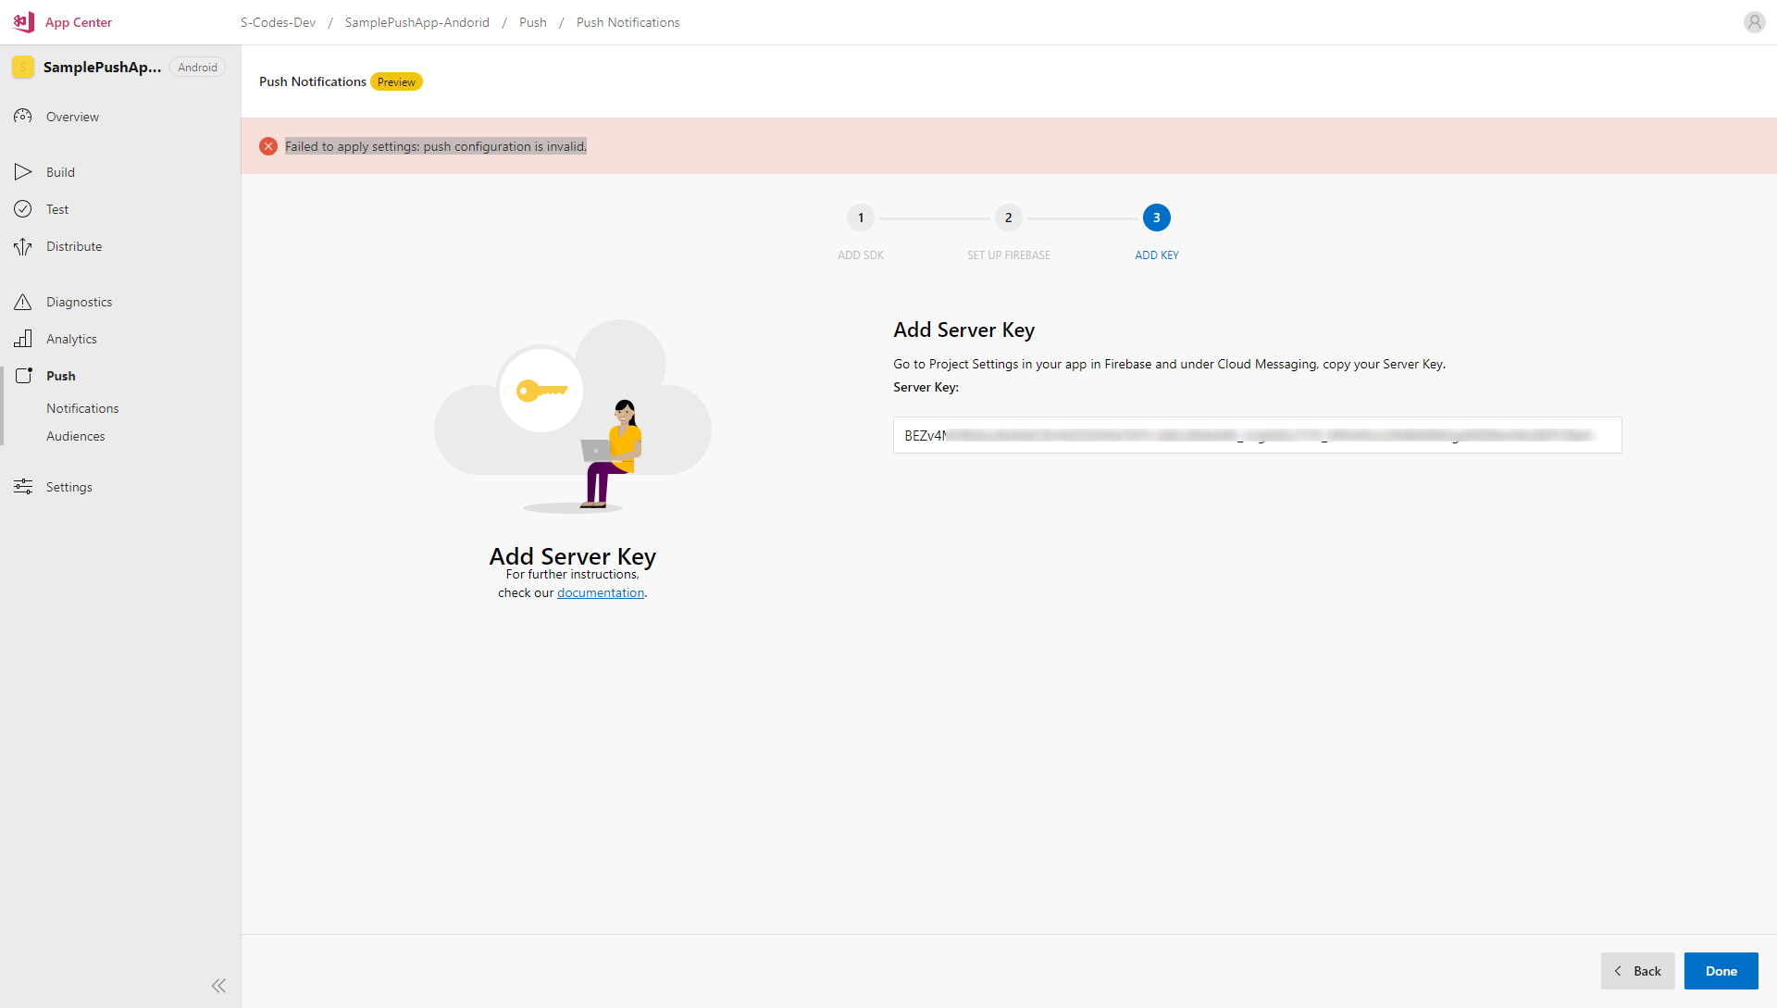
Task: Collapse the sidebar with the double-chevron
Action: (218, 985)
